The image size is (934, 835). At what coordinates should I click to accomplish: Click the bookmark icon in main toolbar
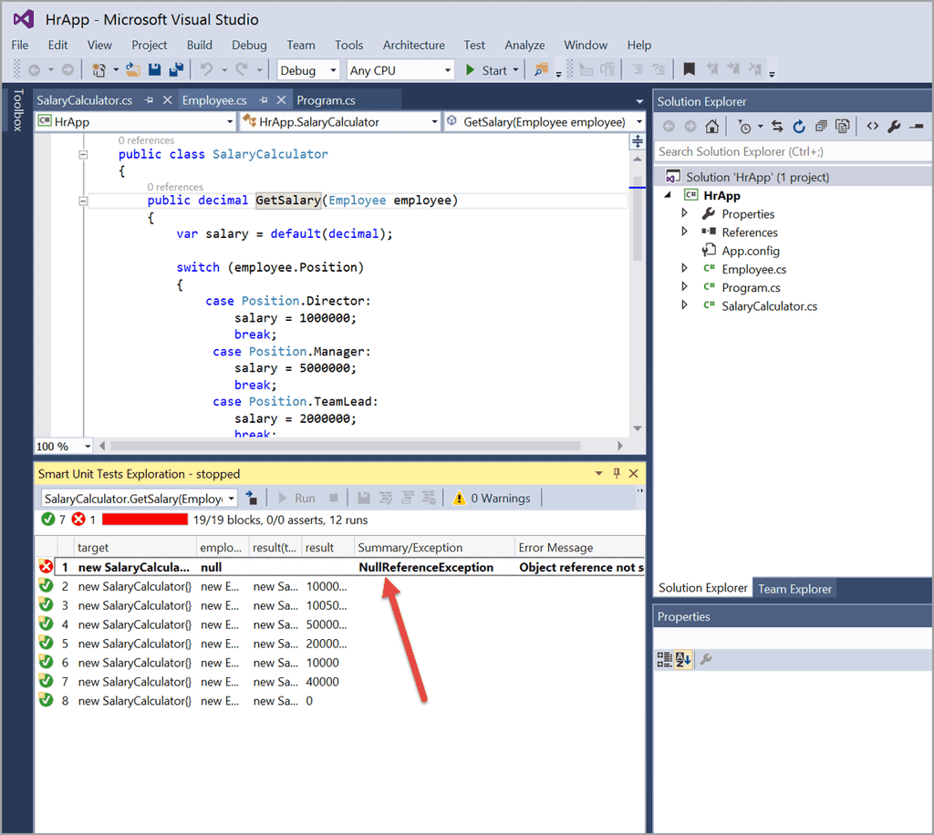coord(690,70)
